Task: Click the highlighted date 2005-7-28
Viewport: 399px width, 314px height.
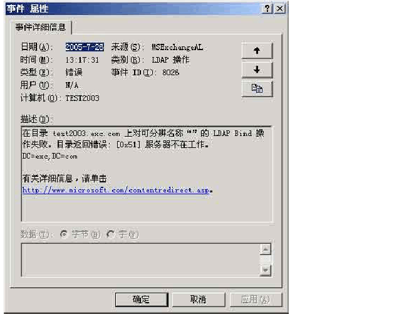Action: [85, 47]
